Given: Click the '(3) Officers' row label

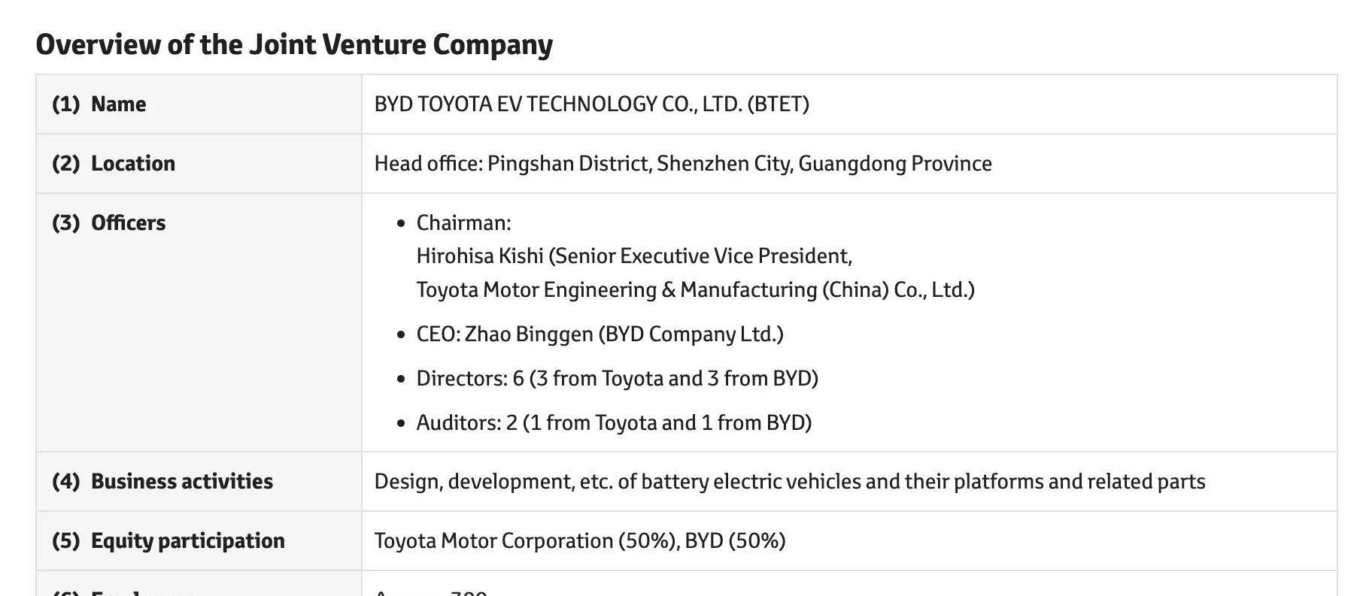Looking at the screenshot, I should coord(109,222).
